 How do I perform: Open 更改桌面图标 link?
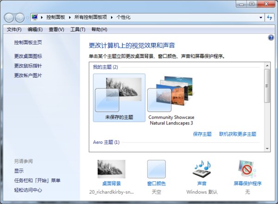tap(28, 56)
